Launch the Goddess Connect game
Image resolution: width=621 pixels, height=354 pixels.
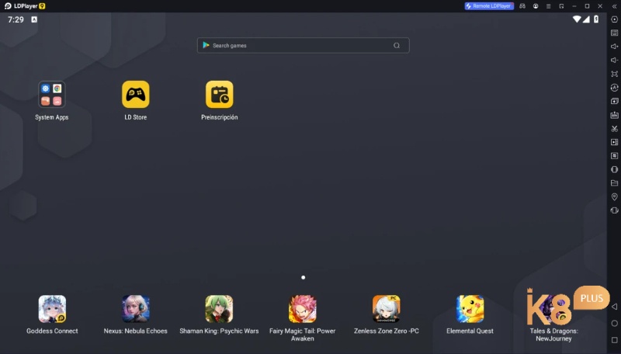coord(52,309)
